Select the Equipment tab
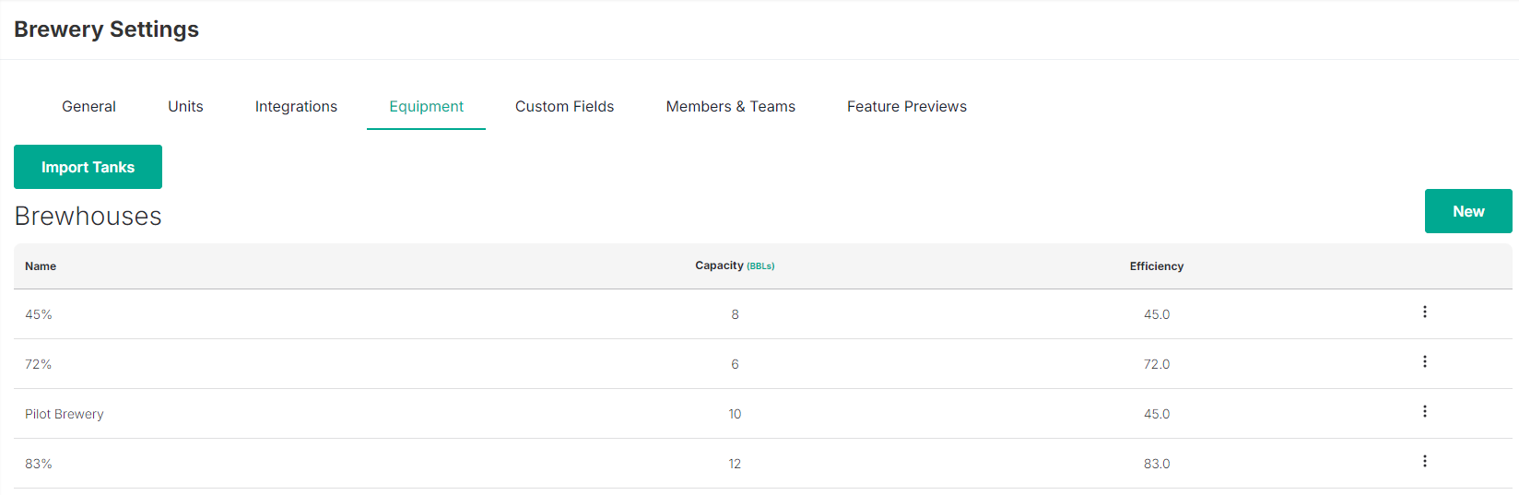Image resolution: width=1519 pixels, height=495 pixels. [426, 107]
